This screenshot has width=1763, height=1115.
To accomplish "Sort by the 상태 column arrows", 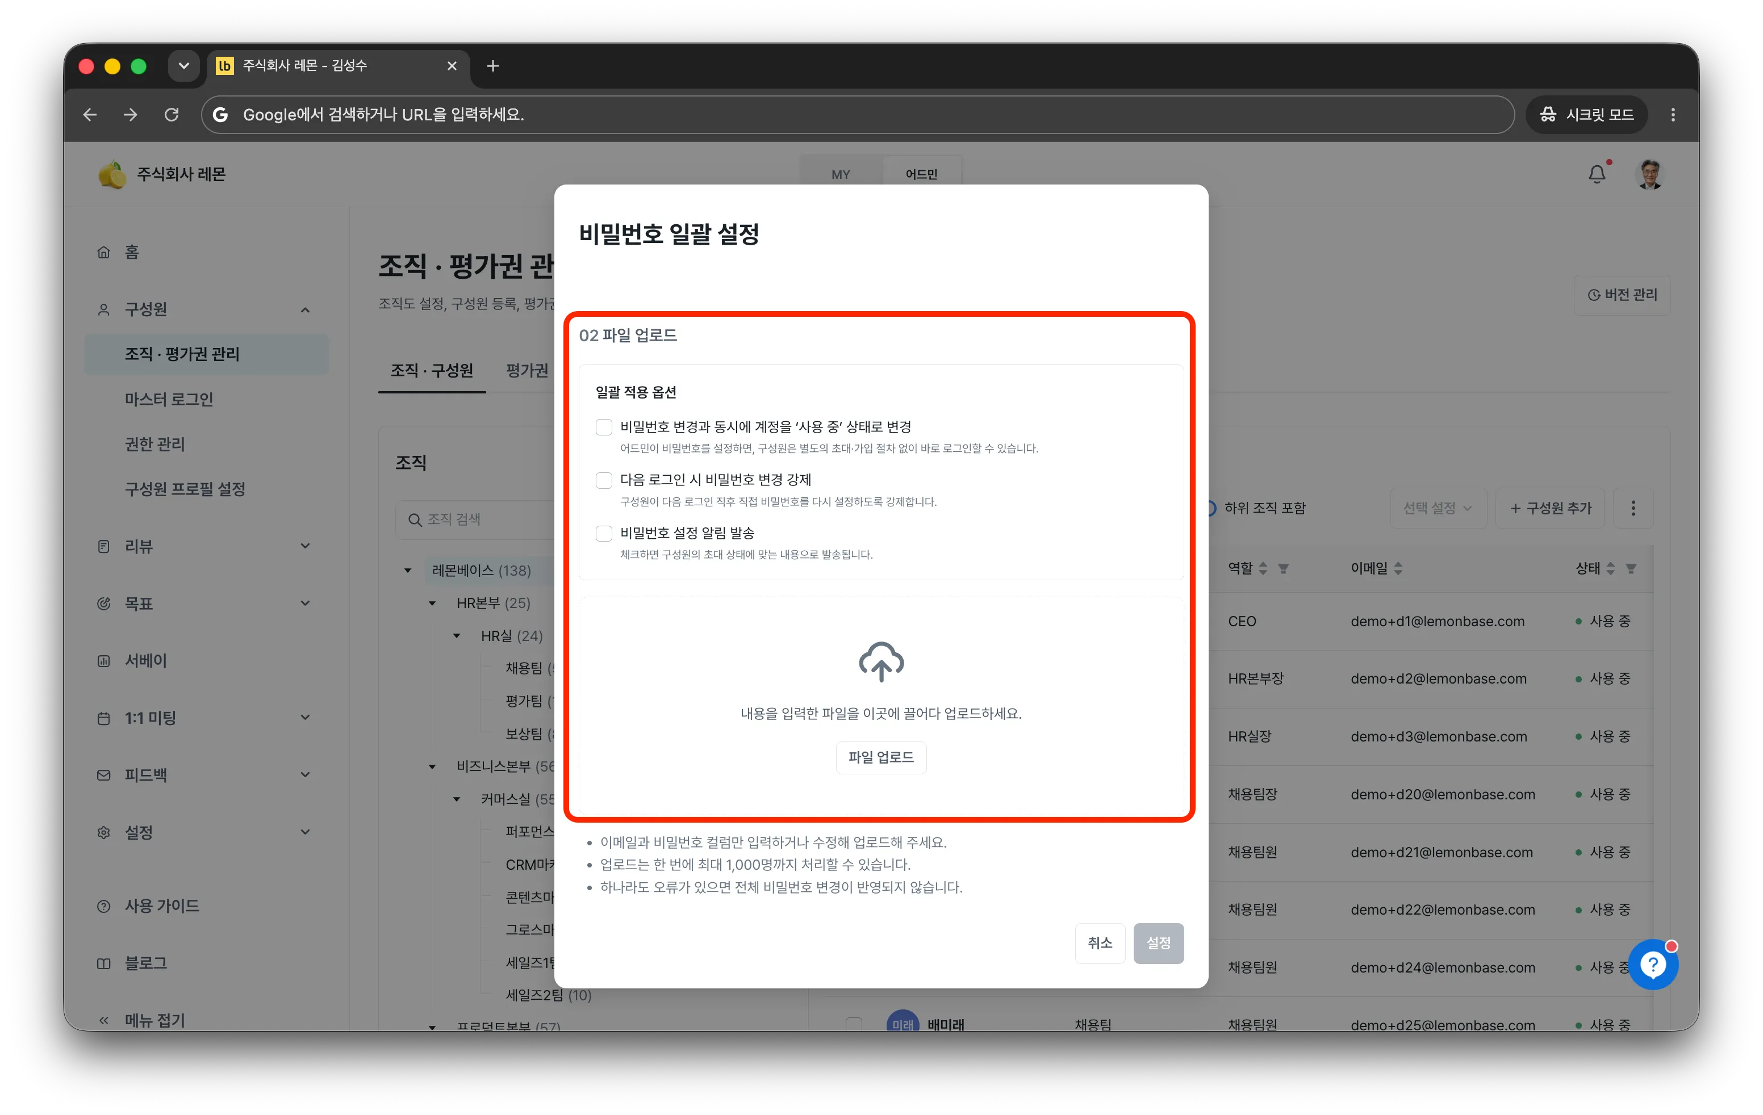I will (1611, 568).
